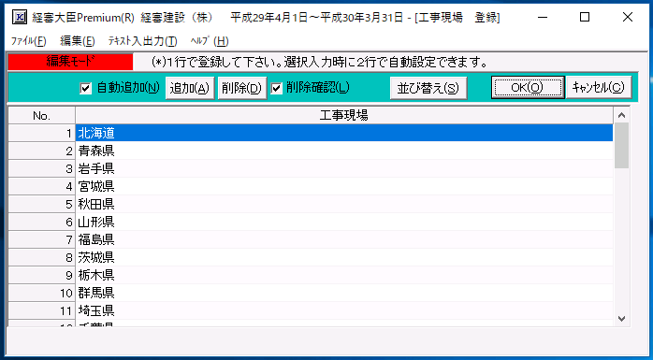The height and width of the screenshot is (360, 653).
Task: Click the 工事現場 column header
Action: click(344, 116)
